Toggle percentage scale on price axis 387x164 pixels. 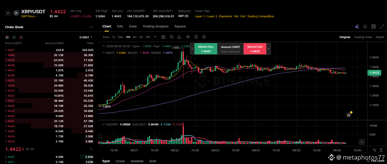[x=375, y=150]
